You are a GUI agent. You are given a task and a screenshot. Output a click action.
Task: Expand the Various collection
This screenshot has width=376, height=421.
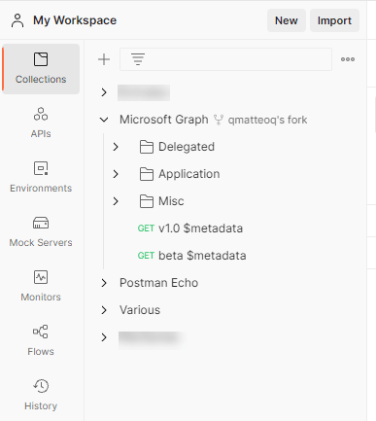pyautogui.click(x=104, y=310)
